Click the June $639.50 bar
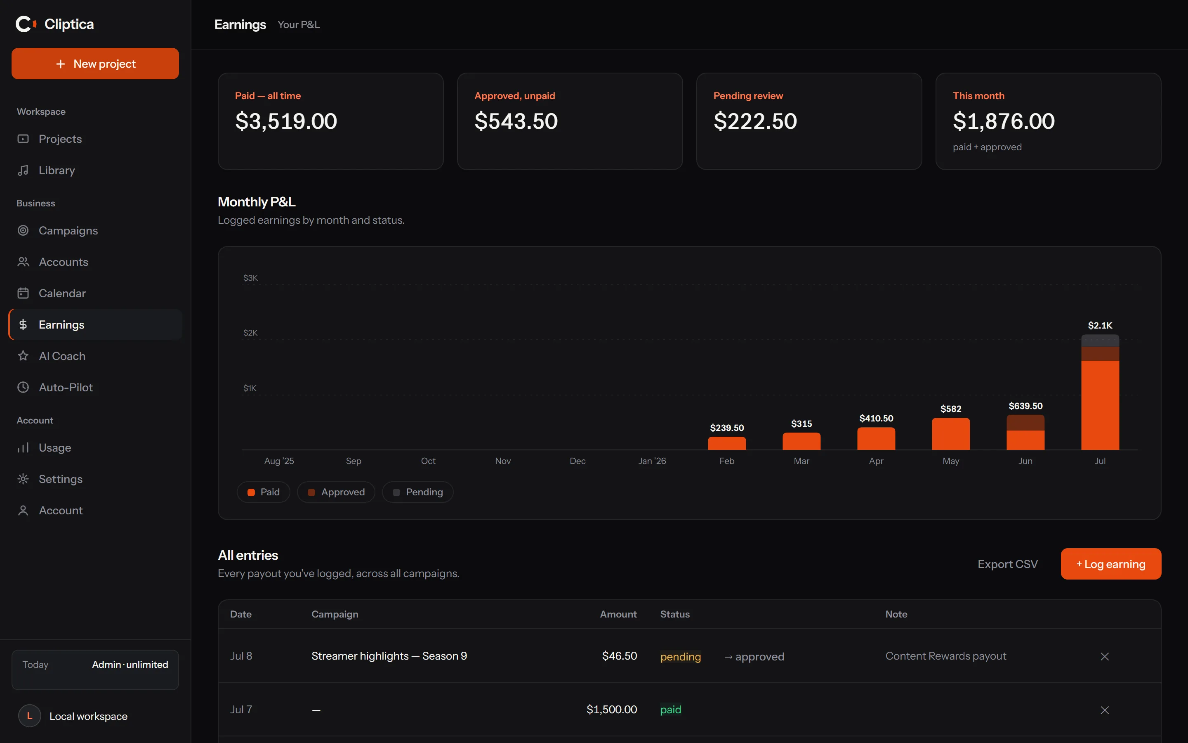 point(1025,433)
